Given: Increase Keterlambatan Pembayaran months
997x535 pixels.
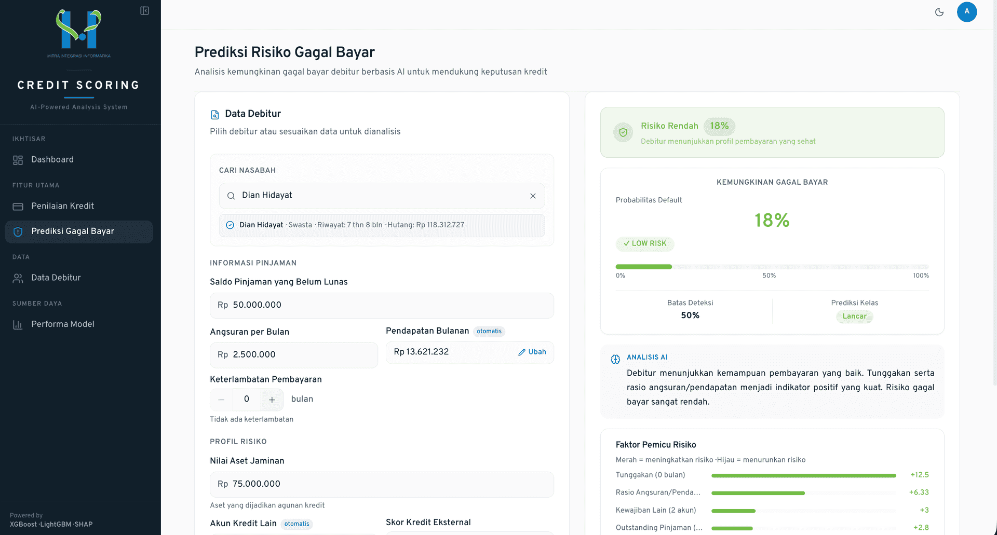Looking at the screenshot, I should tap(272, 400).
